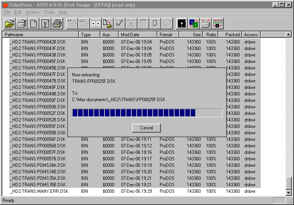294x205 pixels.
Task: Select row _HD2:TRANS:FP00056B.DSK
Action: coord(135,146)
